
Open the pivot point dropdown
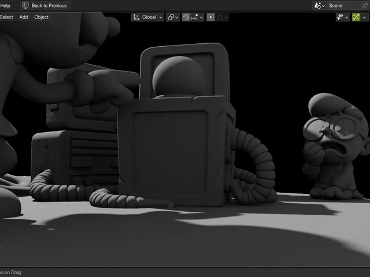[173, 17]
